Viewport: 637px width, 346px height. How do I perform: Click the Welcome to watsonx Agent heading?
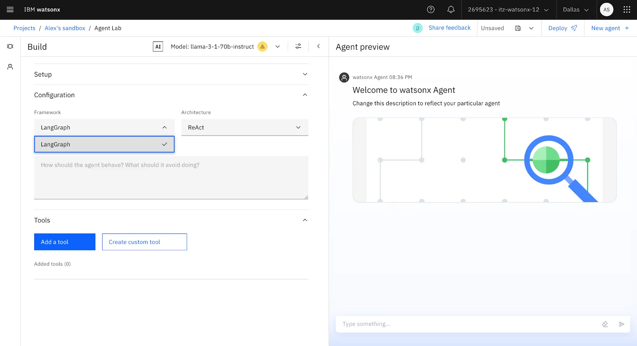(404, 90)
